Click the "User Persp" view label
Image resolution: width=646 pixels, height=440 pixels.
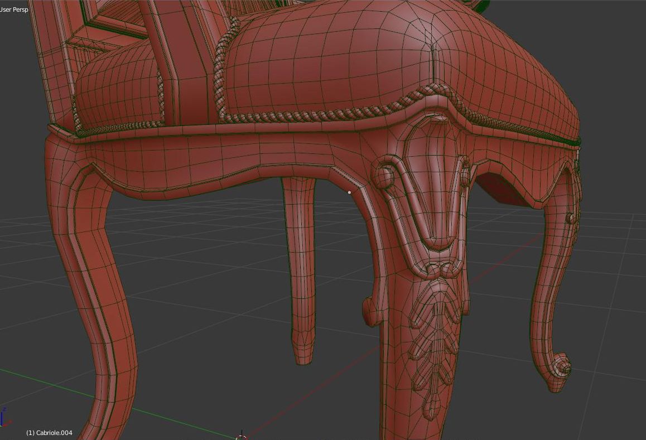click(14, 9)
